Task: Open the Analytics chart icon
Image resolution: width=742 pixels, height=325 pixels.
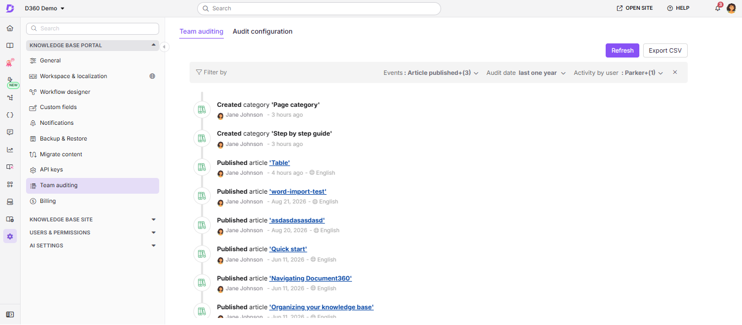Action: (10, 150)
